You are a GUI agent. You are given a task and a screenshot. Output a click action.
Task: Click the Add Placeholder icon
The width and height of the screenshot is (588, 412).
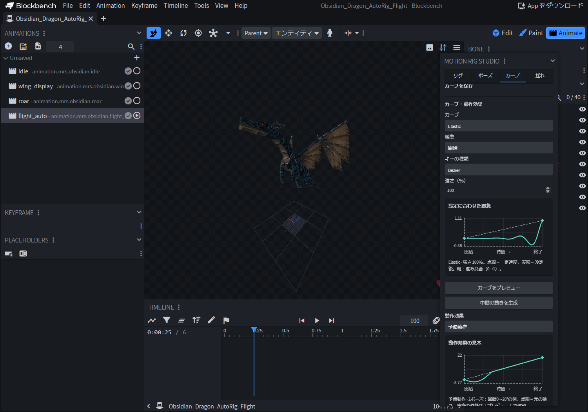click(9, 253)
